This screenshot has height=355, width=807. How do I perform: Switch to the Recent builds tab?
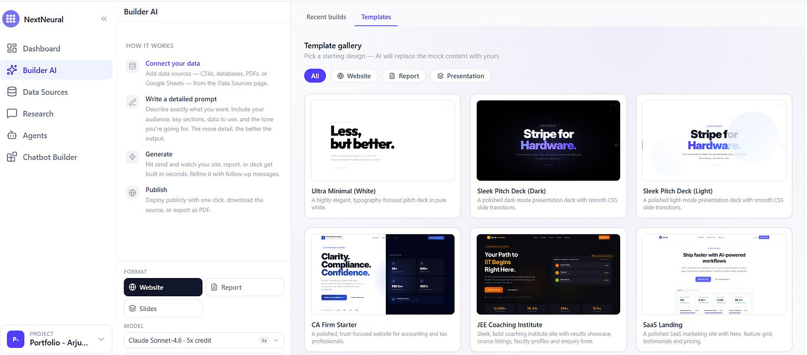tap(326, 17)
